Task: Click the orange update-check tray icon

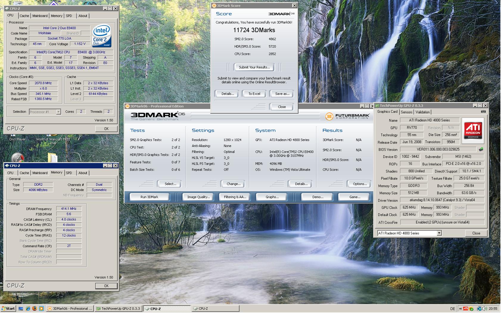Action: coord(471,309)
